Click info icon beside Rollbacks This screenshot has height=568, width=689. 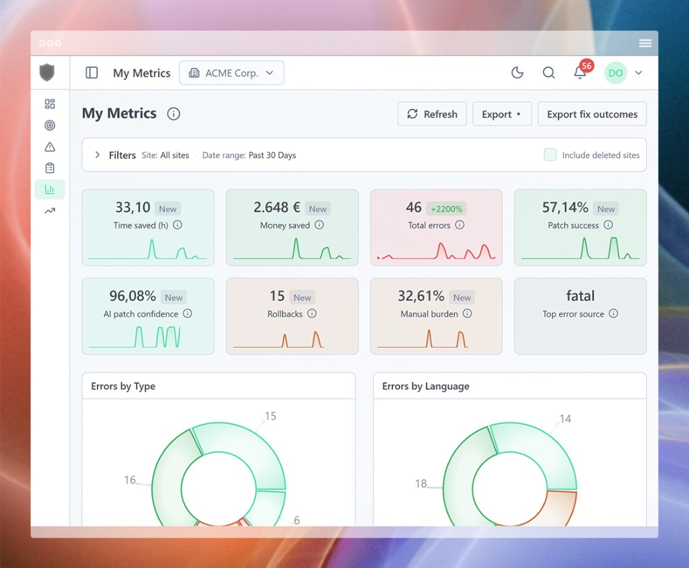pos(312,314)
